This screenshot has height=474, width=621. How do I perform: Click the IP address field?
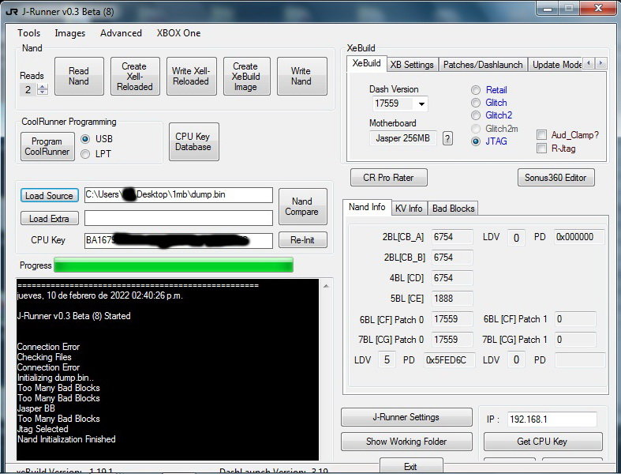point(552,419)
